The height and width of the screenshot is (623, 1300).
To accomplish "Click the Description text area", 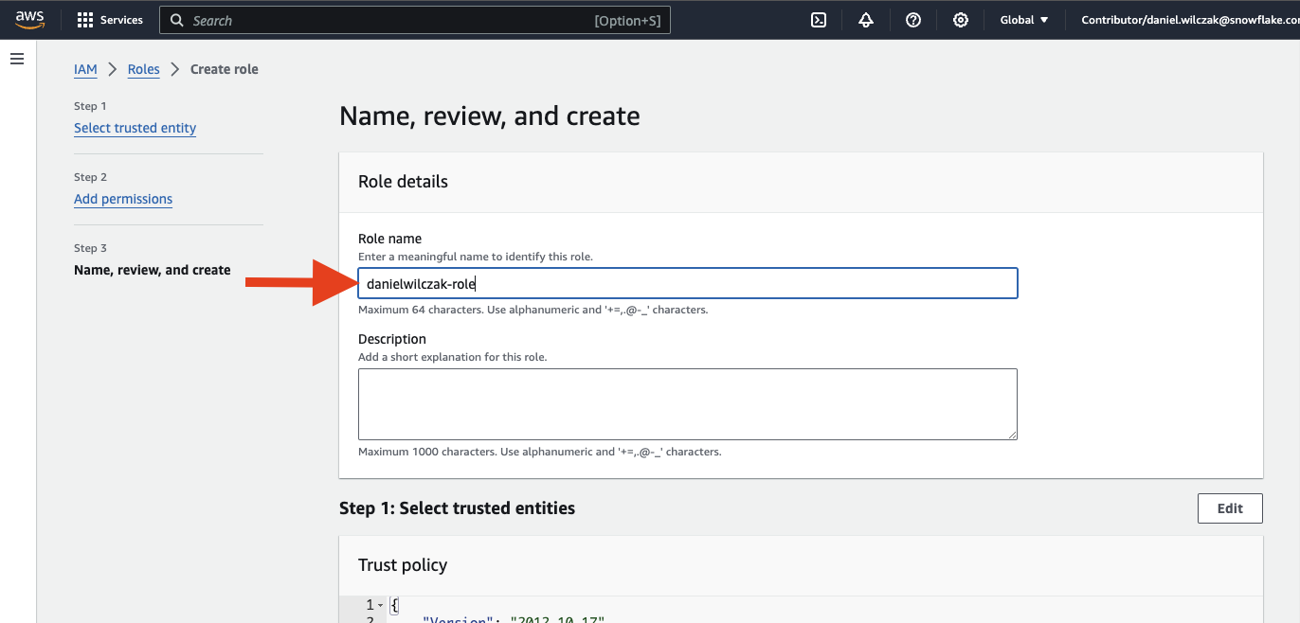I will (688, 404).
